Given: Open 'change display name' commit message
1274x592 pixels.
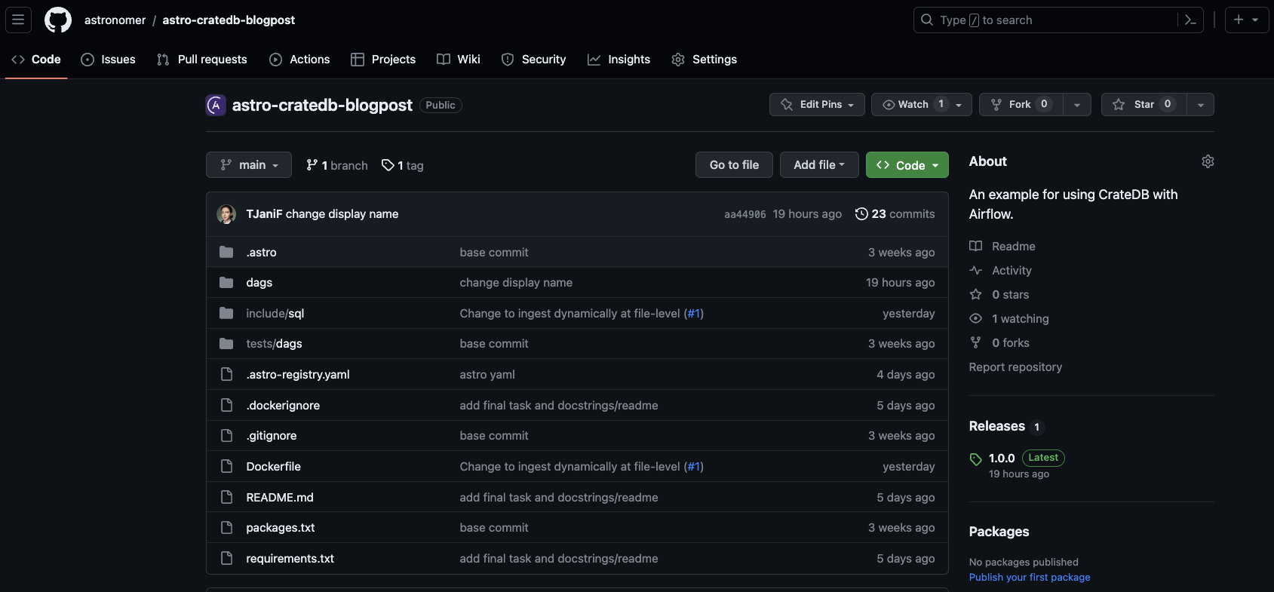Looking at the screenshot, I should pos(342,214).
